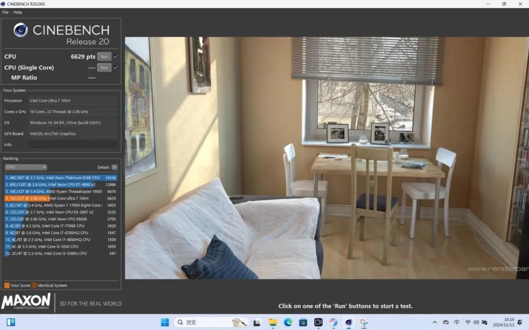Select ranking row AMD Ryzen Threadripper 1950X
The width and height of the screenshot is (529, 330).
pos(61,192)
